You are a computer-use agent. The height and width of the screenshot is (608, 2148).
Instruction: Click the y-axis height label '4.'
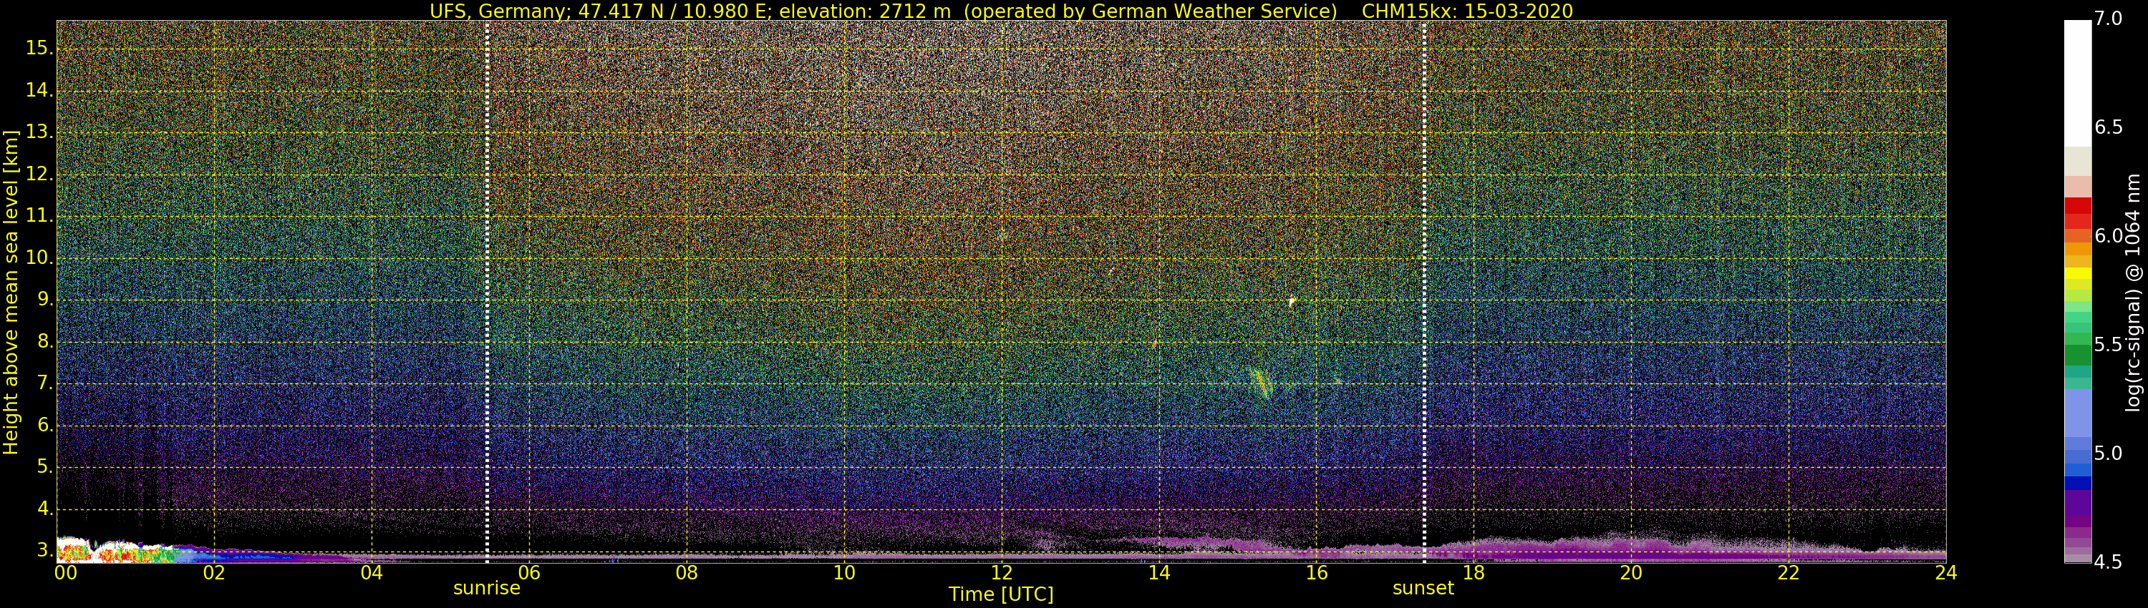[45, 508]
